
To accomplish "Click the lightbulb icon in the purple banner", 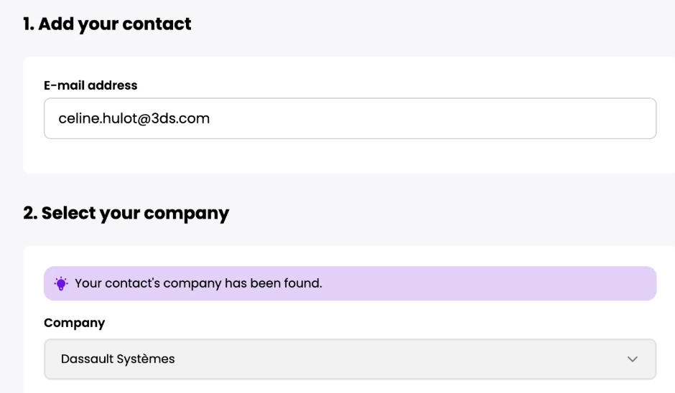I will (61, 283).
